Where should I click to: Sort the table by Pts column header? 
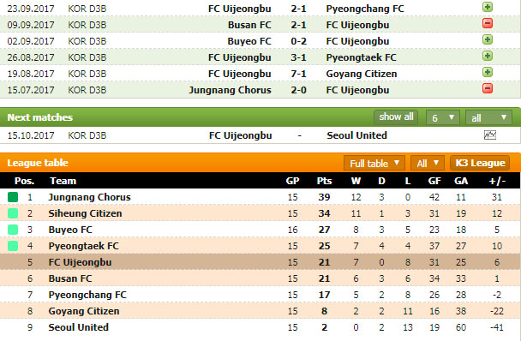tap(324, 181)
